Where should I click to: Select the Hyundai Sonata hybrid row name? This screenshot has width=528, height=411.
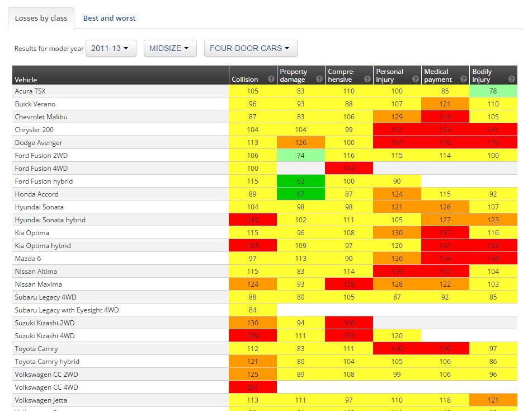tap(50, 220)
